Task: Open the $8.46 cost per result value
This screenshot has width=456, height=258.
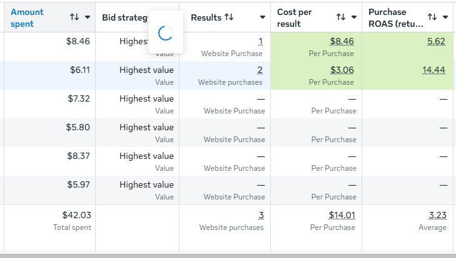Action: (x=342, y=41)
